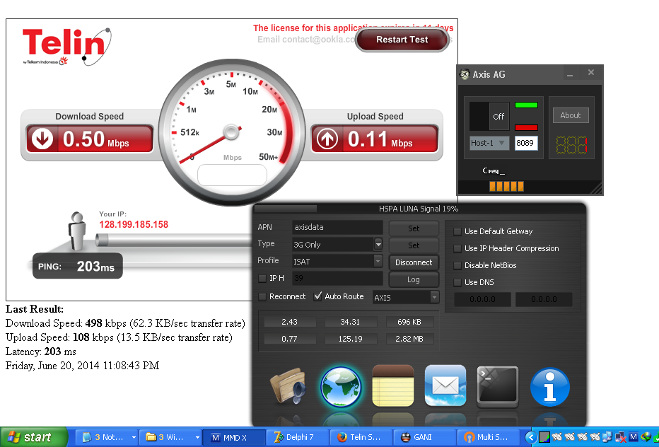Click the Disconnect button

pos(414,262)
